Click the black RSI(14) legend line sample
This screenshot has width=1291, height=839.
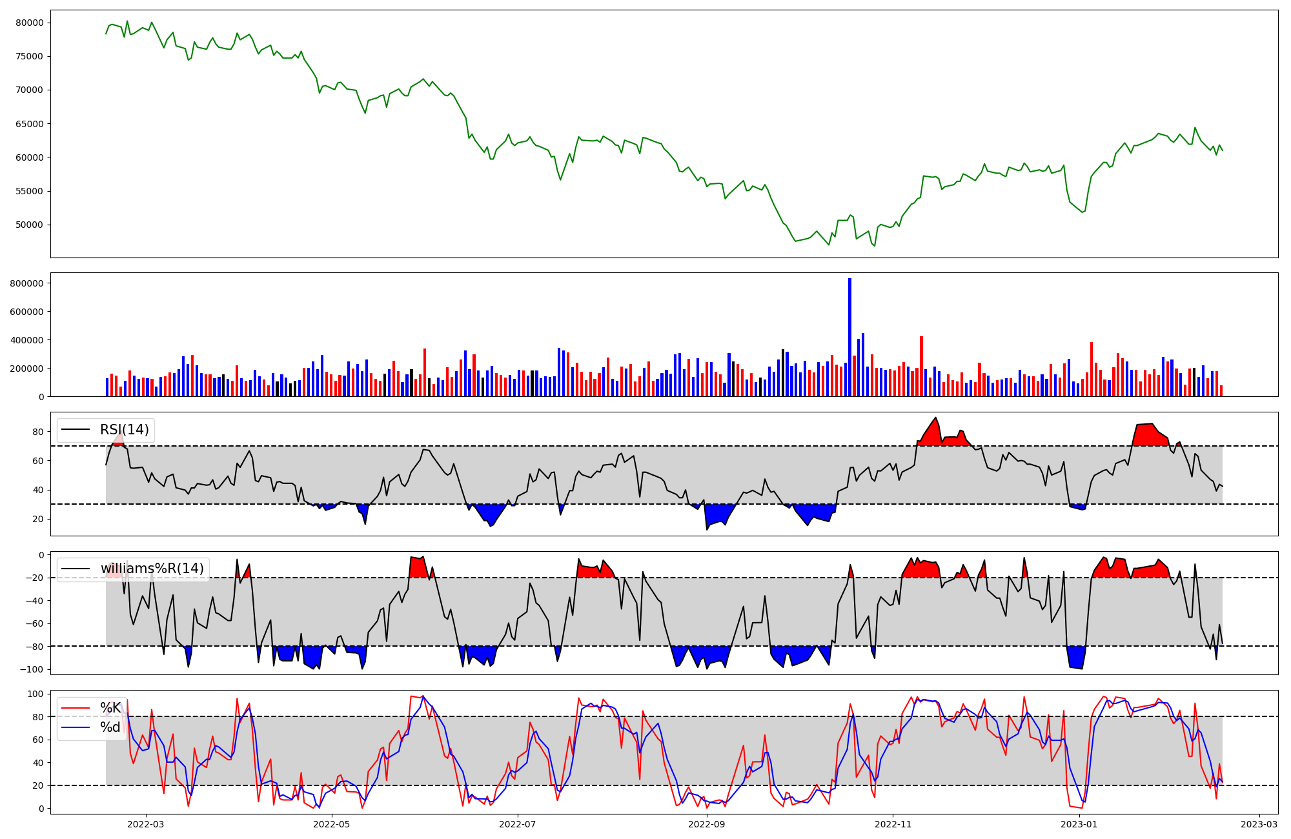pyautogui.click(x=75, y=430)
